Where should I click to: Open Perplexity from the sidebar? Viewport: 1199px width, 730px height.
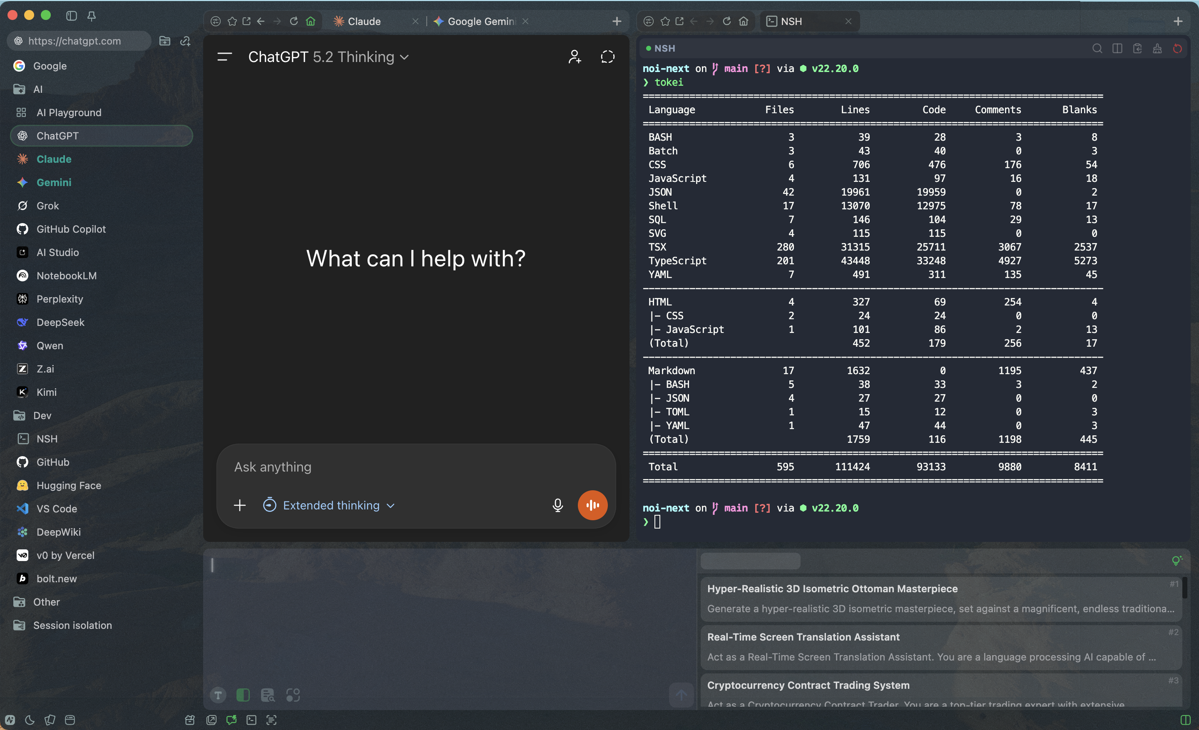point(60,298)
